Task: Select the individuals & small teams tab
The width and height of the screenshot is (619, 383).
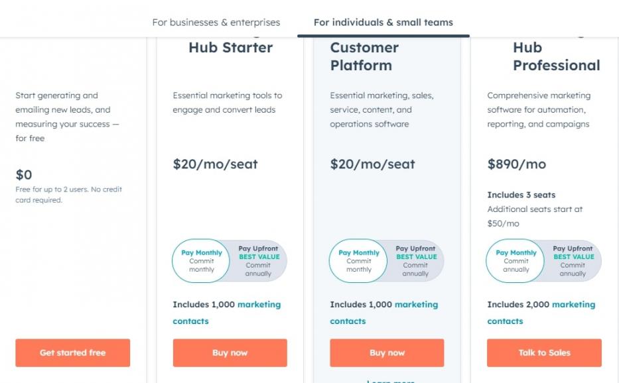Action: [383, 22]
